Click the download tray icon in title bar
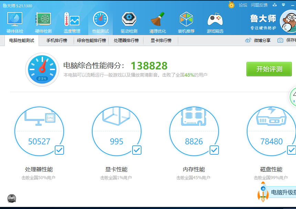The width and height of the screenshot is (296, 209). [x=275, y=5]
